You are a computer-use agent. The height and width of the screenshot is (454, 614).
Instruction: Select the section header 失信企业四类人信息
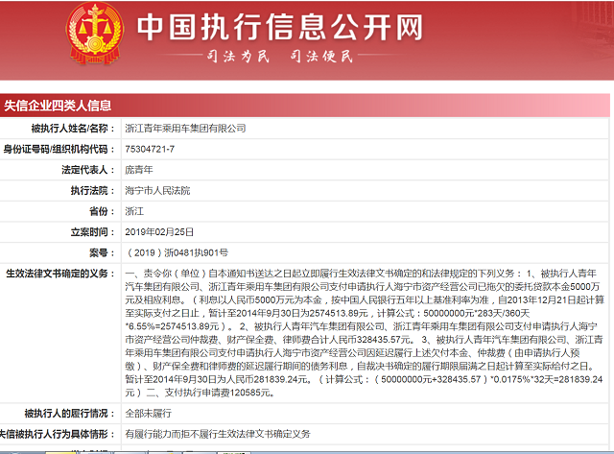[x=58, y=106]
